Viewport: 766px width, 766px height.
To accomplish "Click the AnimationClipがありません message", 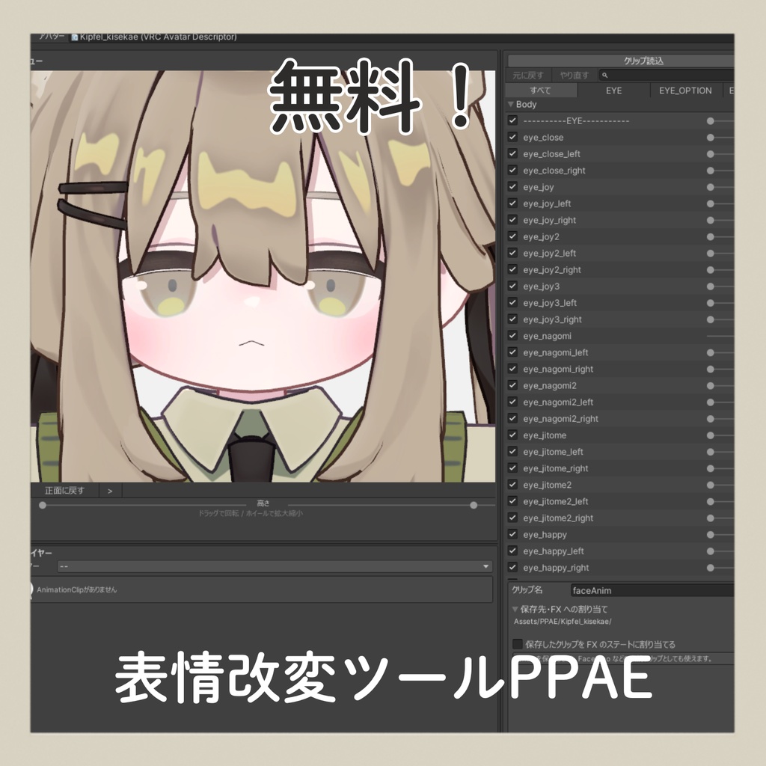I will pos(77,589).
